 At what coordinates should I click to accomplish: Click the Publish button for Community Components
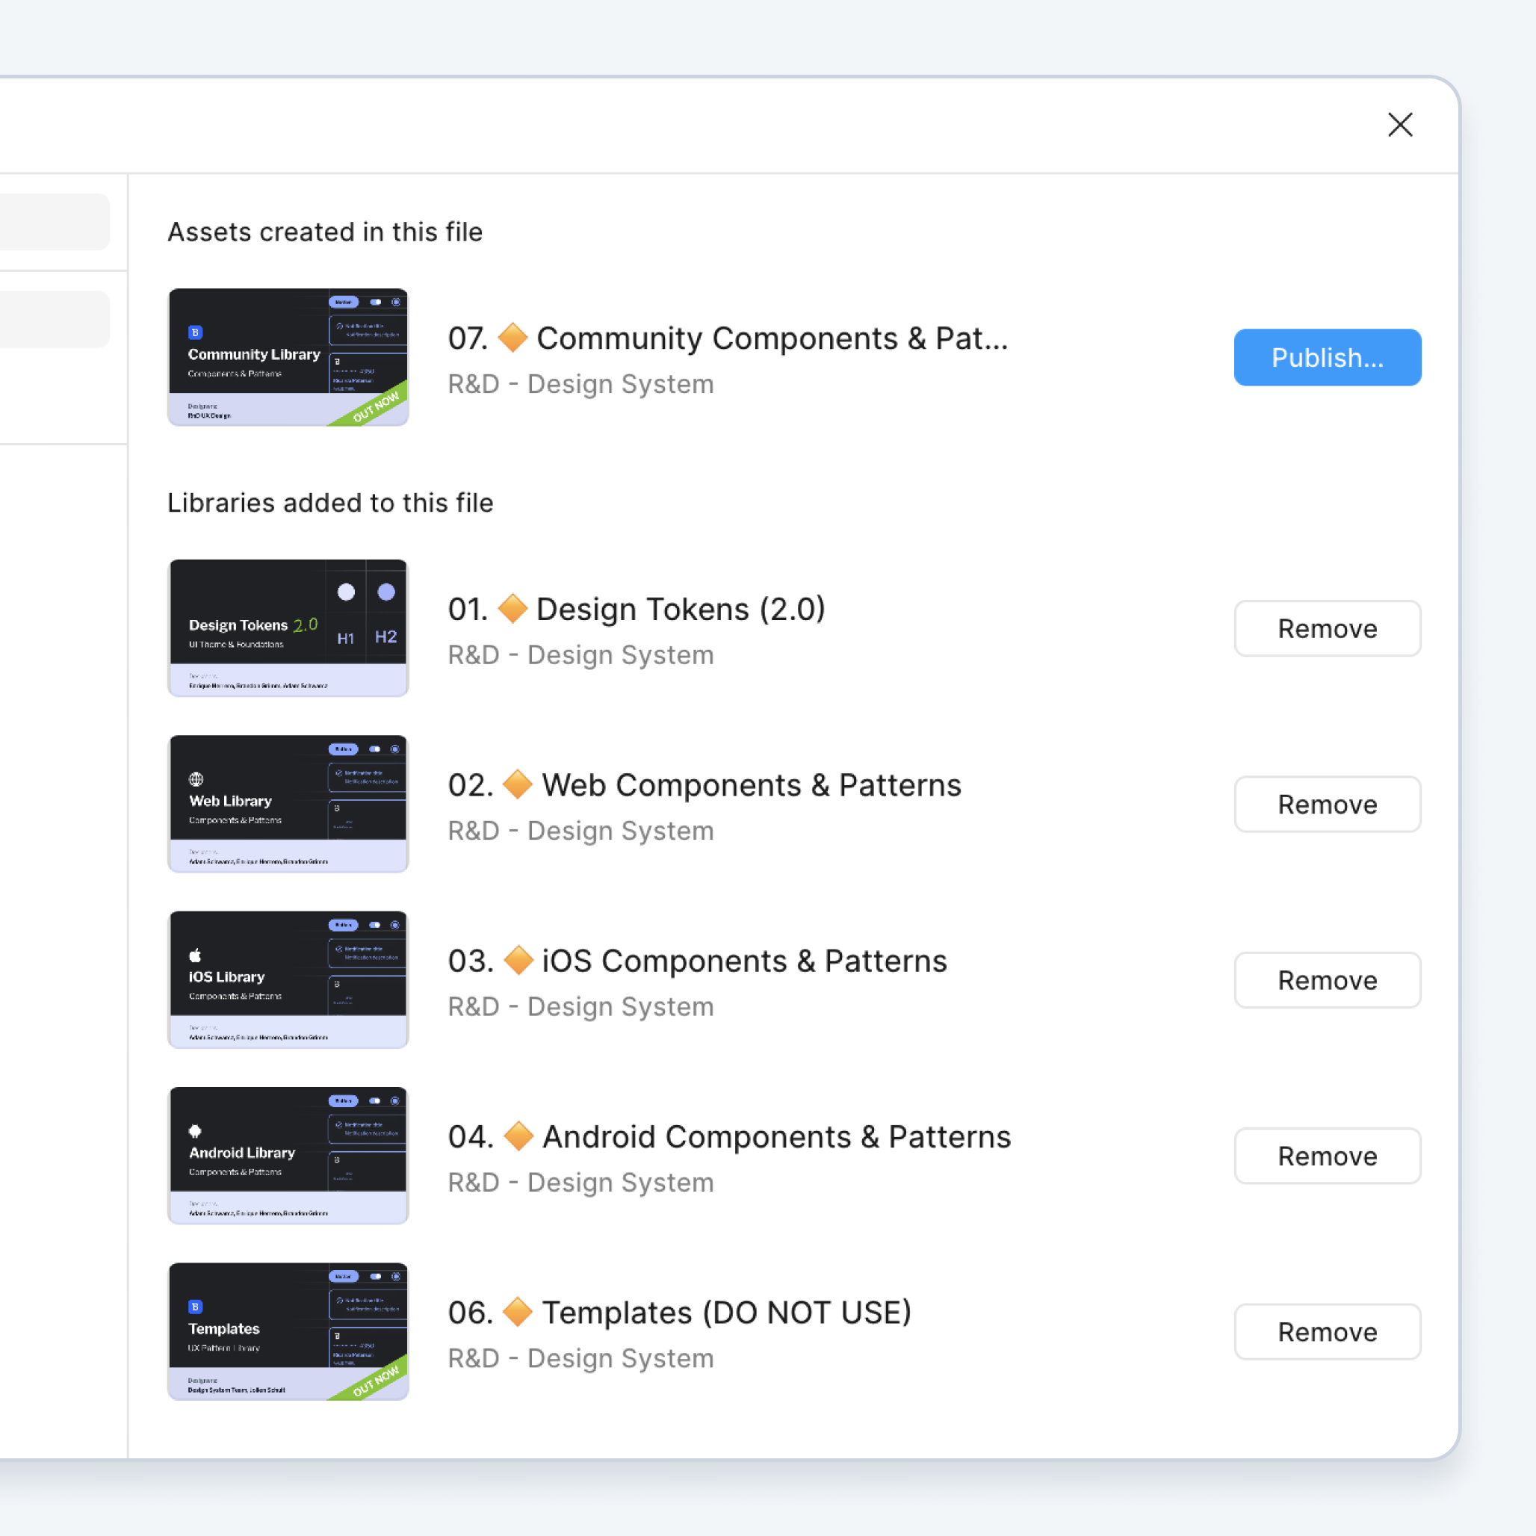[1327, 358]
